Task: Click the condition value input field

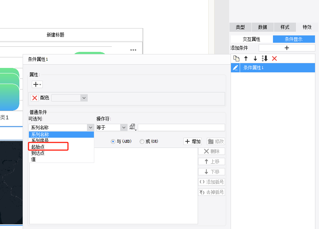Action: [x=182, y=127]
